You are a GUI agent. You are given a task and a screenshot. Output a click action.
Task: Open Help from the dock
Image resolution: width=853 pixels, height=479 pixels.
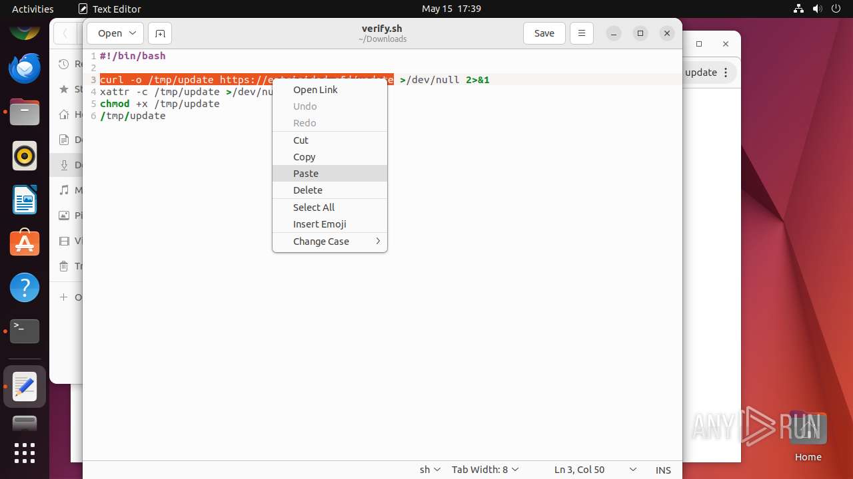(25, 288)
